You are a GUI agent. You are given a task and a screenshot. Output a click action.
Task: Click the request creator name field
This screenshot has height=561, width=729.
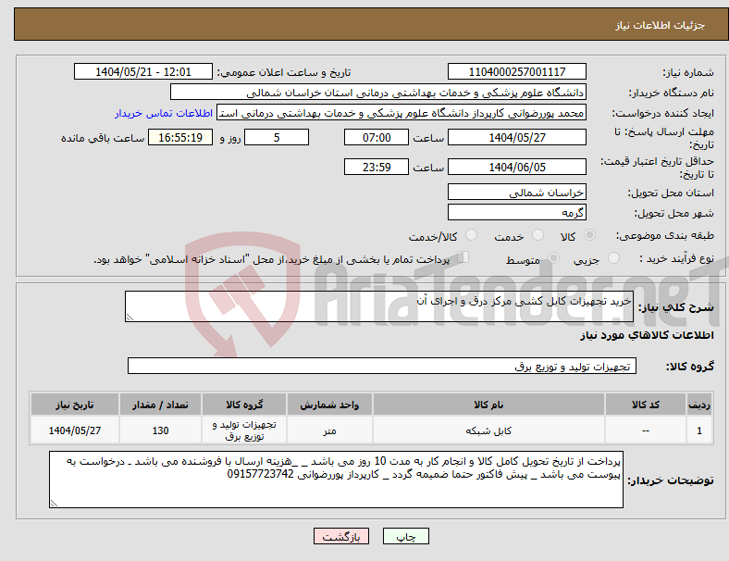(x=402, y=113)
